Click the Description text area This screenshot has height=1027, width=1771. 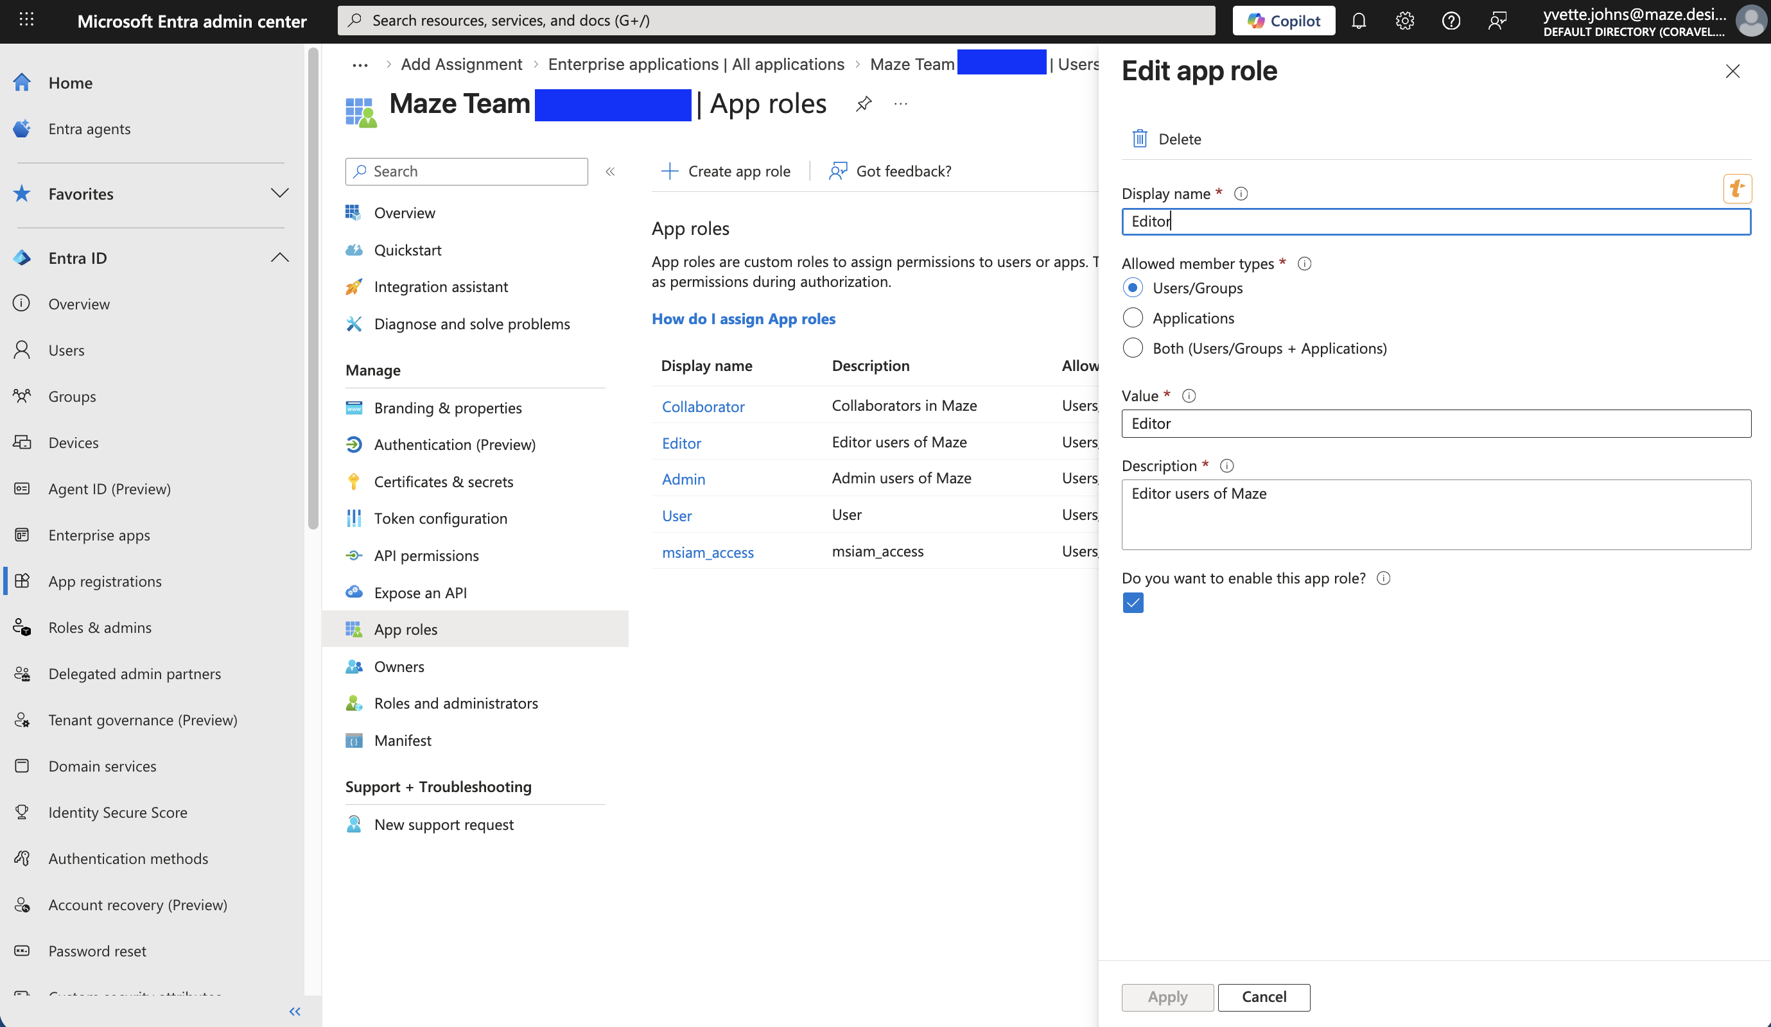(x=1436, y=515)
